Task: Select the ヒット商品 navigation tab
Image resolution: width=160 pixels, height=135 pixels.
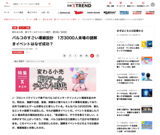Action: point(19,12)
